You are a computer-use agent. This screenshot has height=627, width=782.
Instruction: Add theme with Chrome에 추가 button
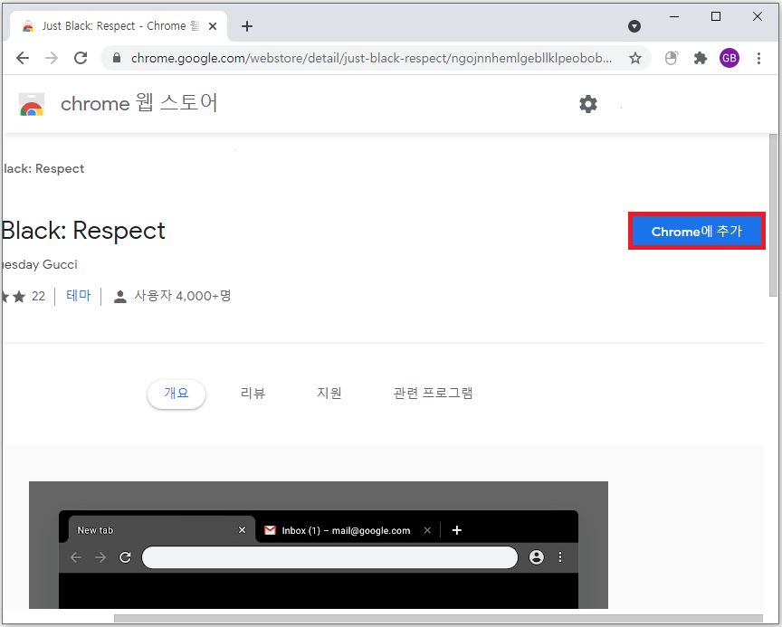point(697,231)
